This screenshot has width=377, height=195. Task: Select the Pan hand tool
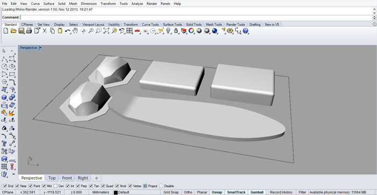coord(75,31)
